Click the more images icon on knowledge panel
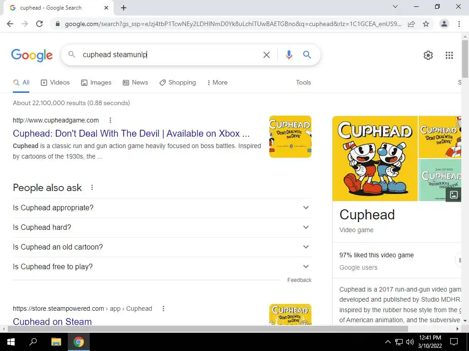469x351 pixels. (453, 195)
